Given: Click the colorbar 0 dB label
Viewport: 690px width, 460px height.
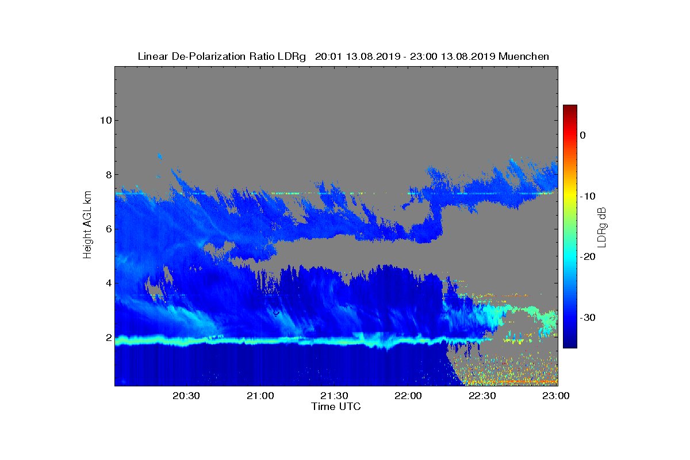Looking at the screenshot, I should tap(582, 135).
